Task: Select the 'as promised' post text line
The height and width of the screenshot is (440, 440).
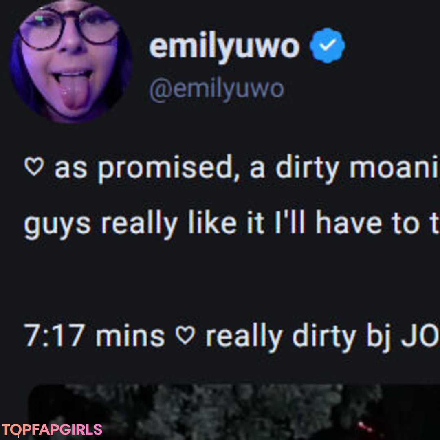Action: click(x=232, y=168)
